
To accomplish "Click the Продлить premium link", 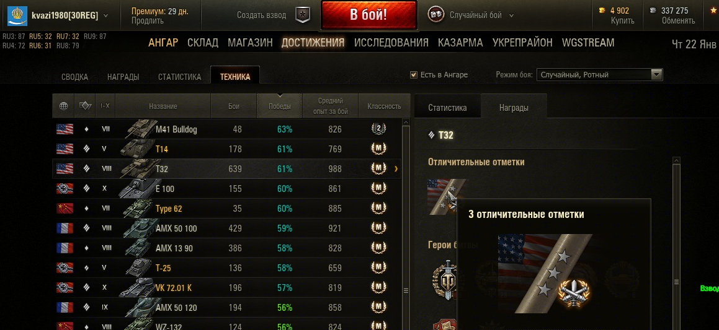I will pos(147,20).
